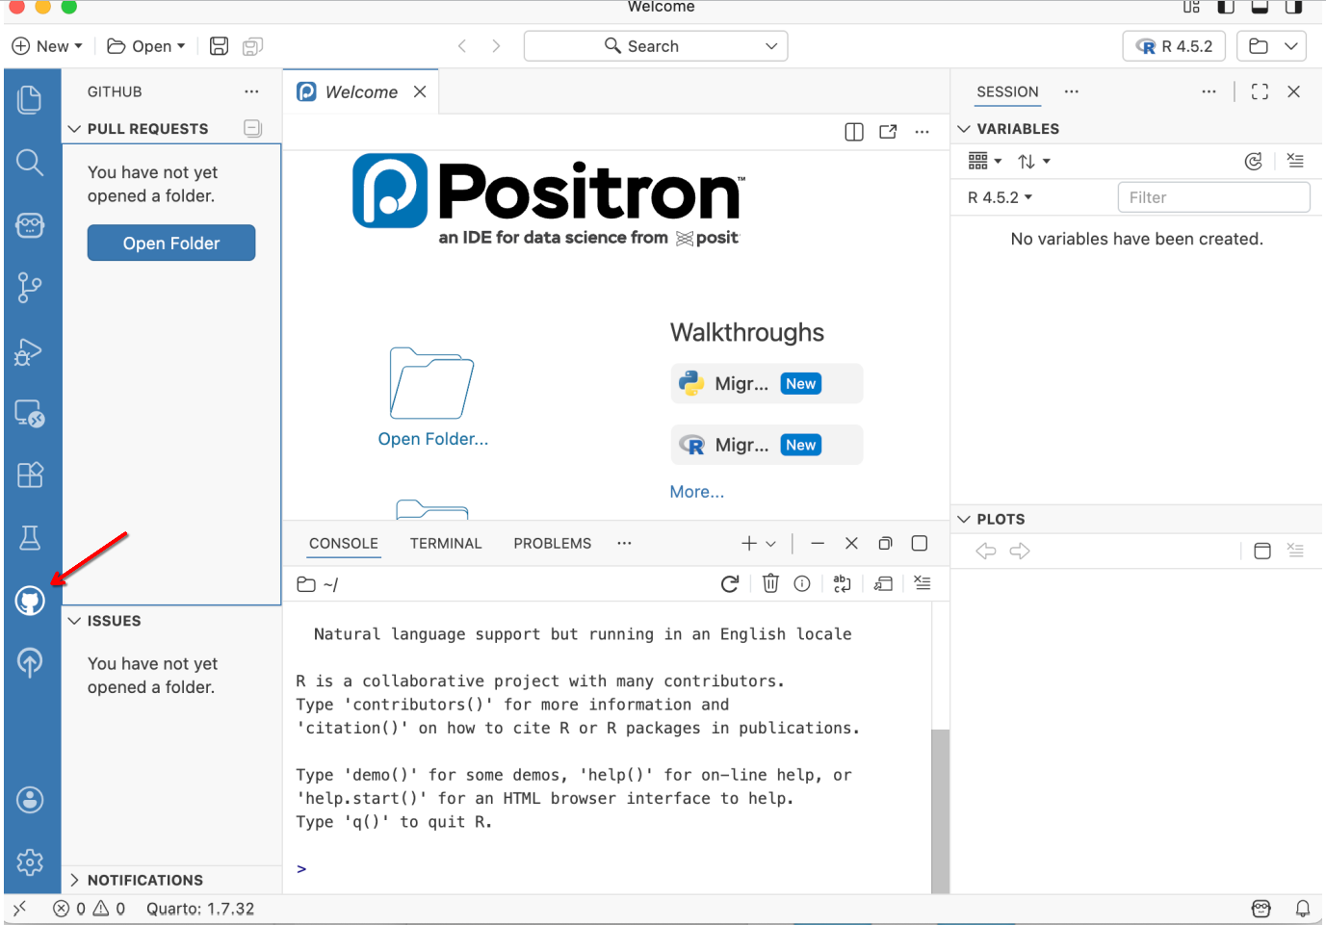Open Source Control view in sidebar
Viewport: 1326px width, 925px height.
coord(30,287)
